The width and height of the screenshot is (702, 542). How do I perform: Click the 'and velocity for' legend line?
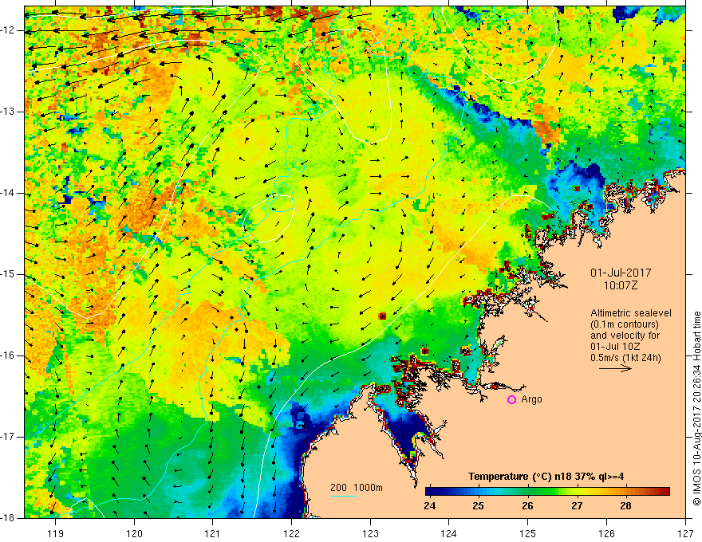point(625,336)
